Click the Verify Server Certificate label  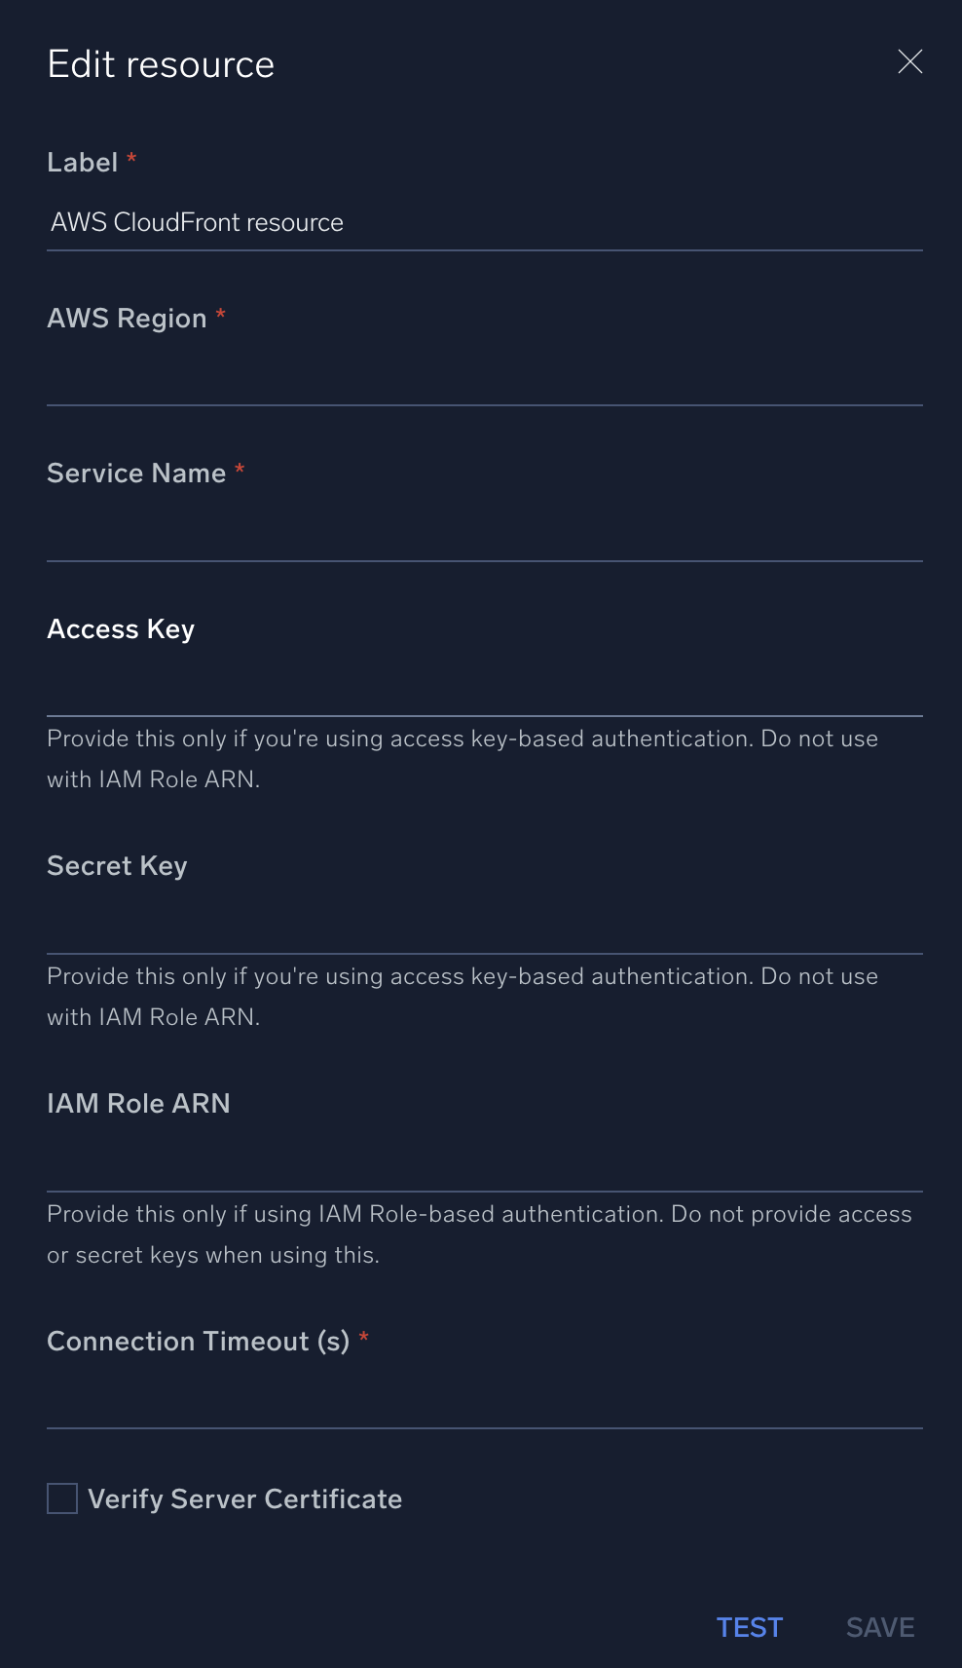(245, 1498)
